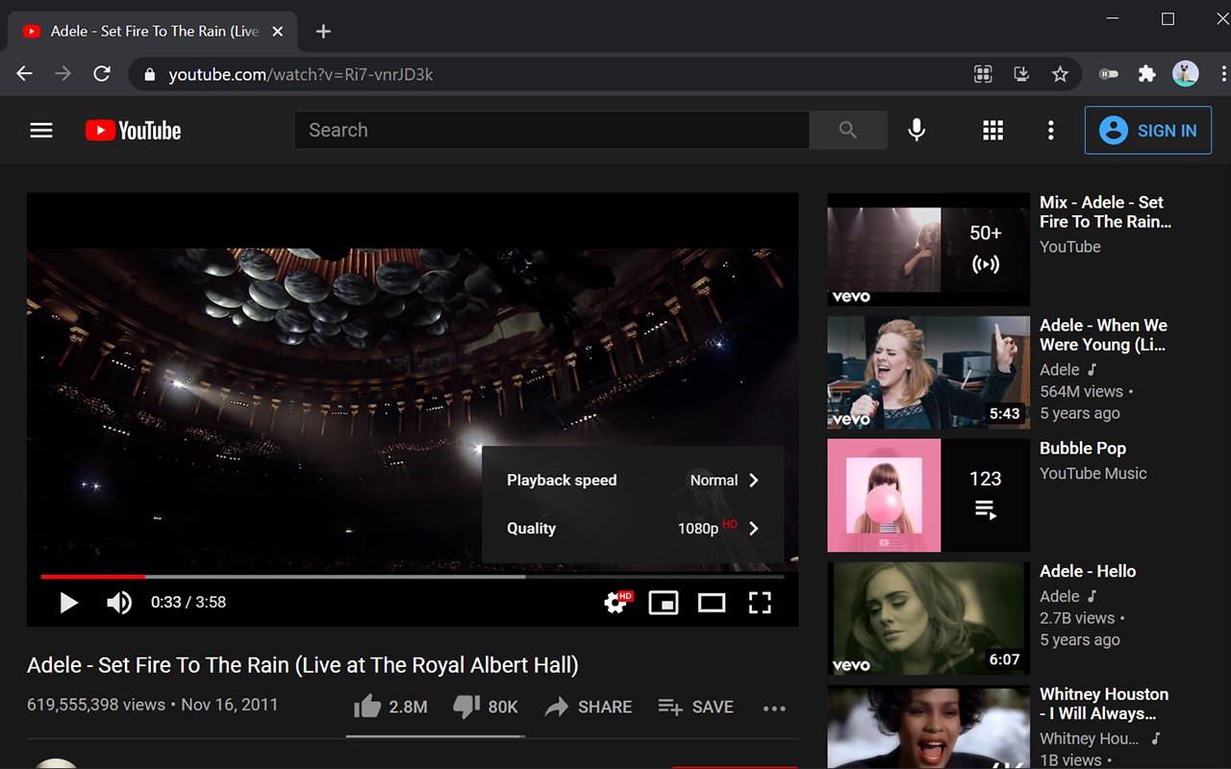Mute the video volume
1231x769 pixels.
[118, 602]
